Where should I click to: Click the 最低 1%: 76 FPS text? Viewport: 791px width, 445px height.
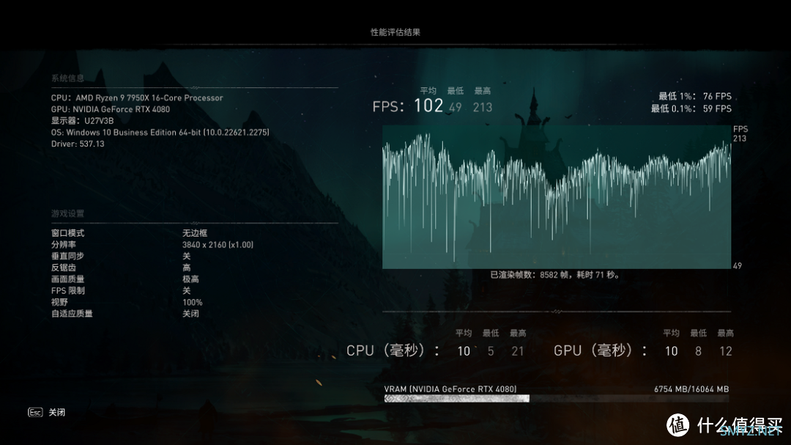coord(694,96)
